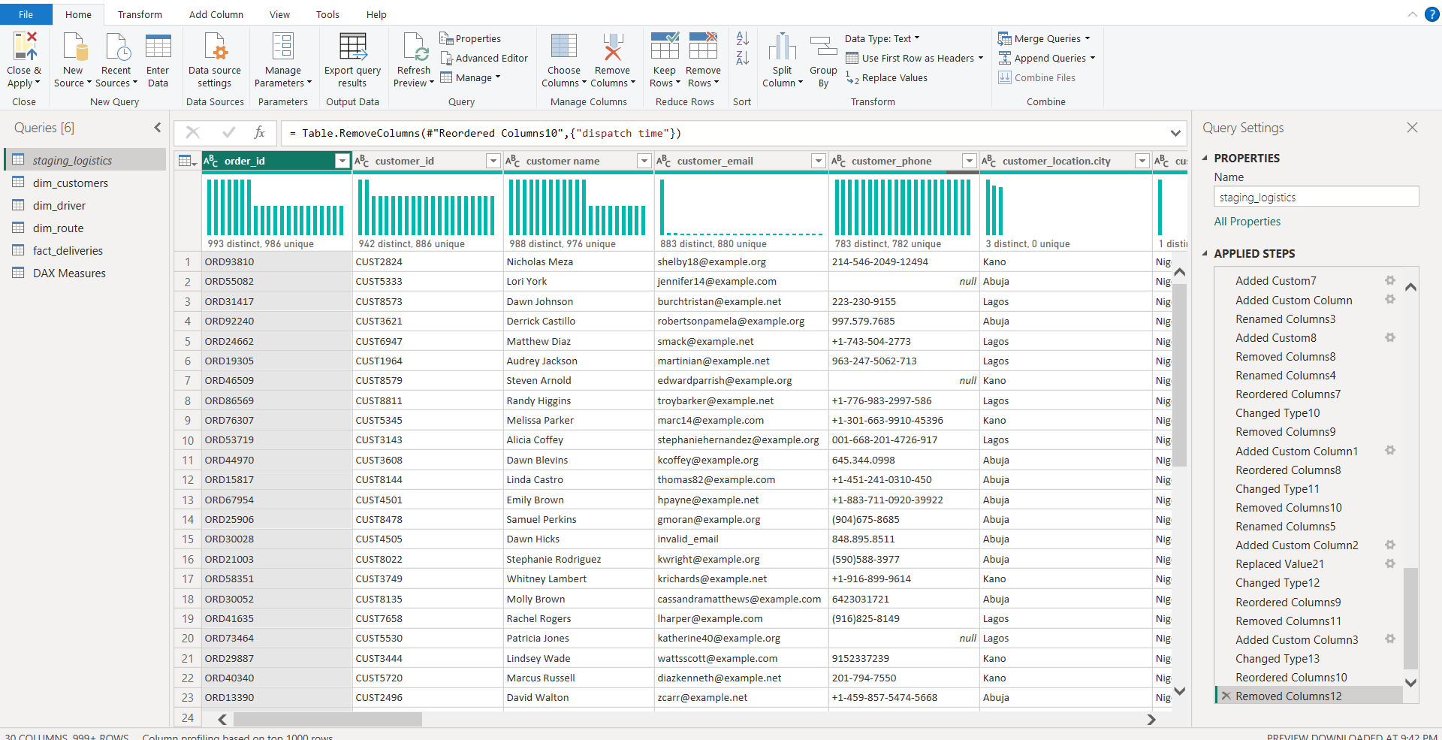Open the help question mark icon

(1432, 14)
